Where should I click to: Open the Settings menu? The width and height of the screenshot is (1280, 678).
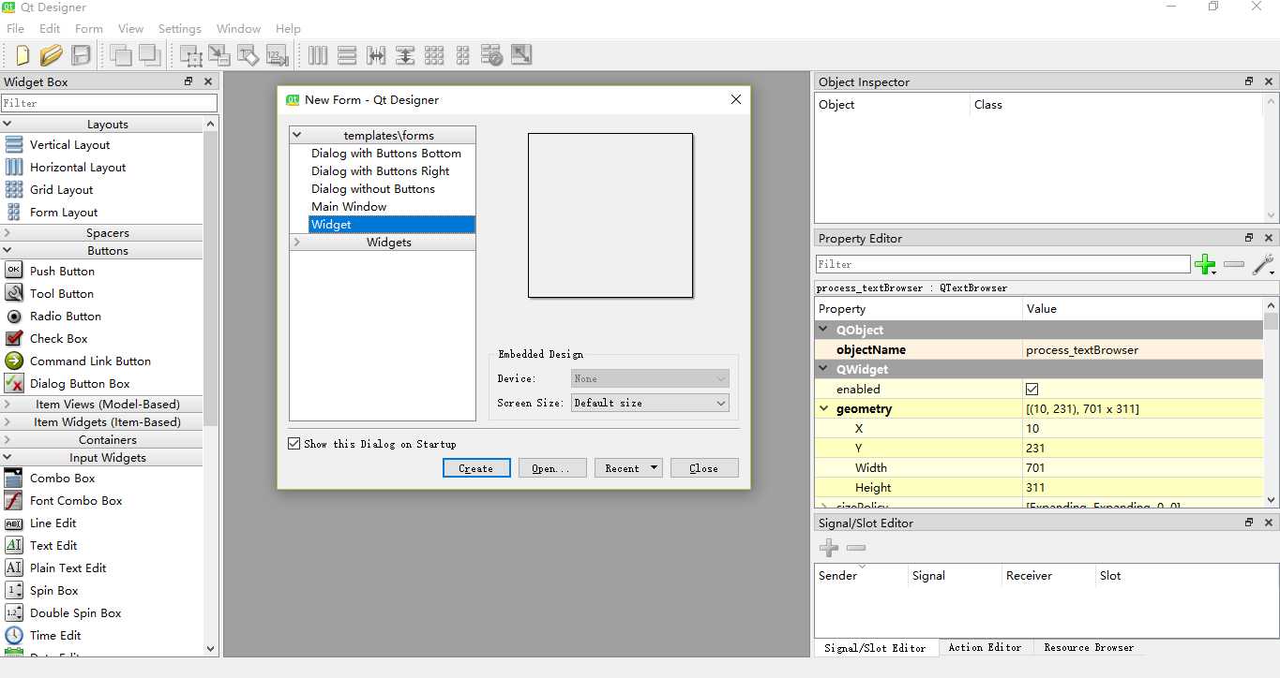point(180,28)
